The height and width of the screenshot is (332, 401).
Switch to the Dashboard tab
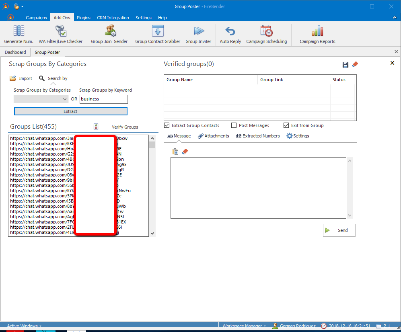pos(15,52)
